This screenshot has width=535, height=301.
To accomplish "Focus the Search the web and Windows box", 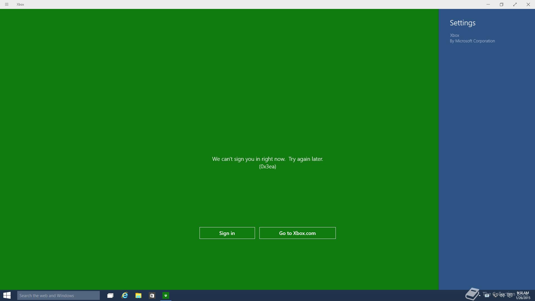I will [x=59, y=295].
